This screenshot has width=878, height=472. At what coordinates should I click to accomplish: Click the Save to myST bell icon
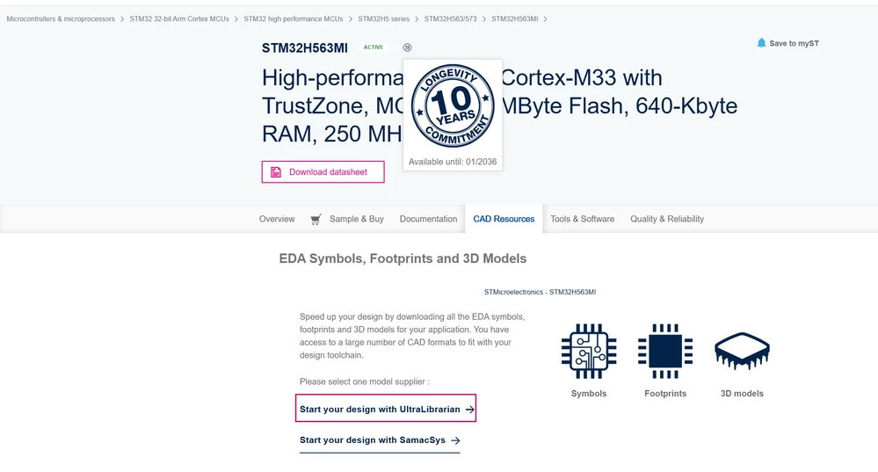pos(761,43)
